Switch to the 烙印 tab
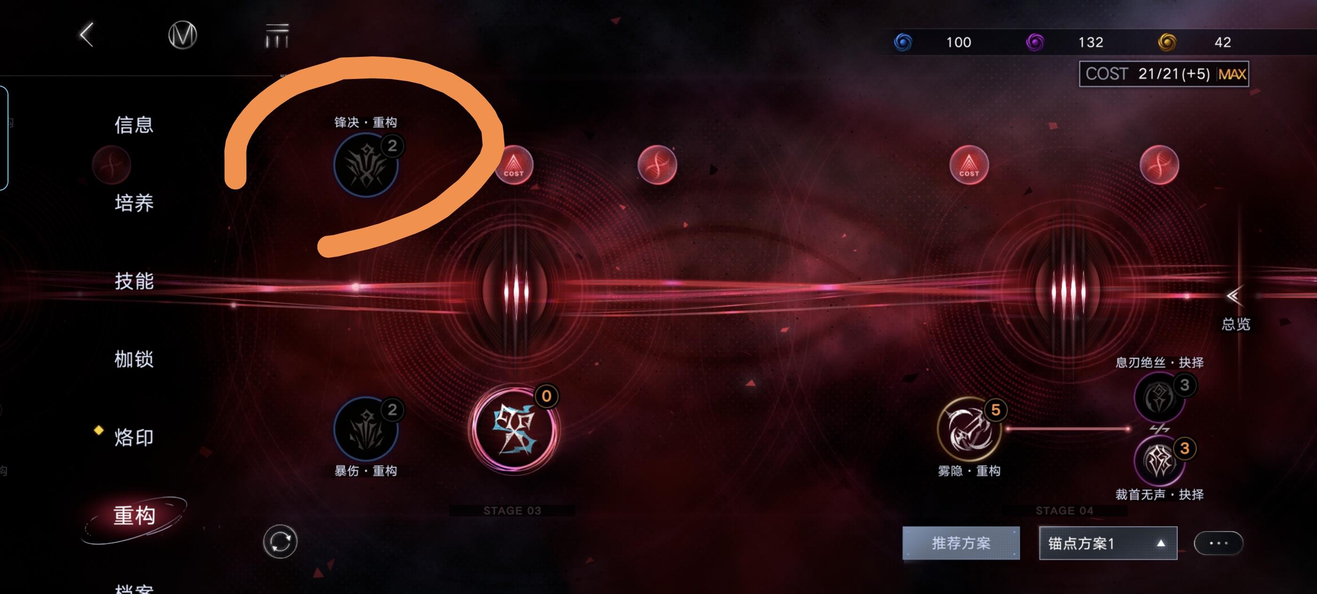The height and width of the screenshot is (594, 1317). coord(134,437)
